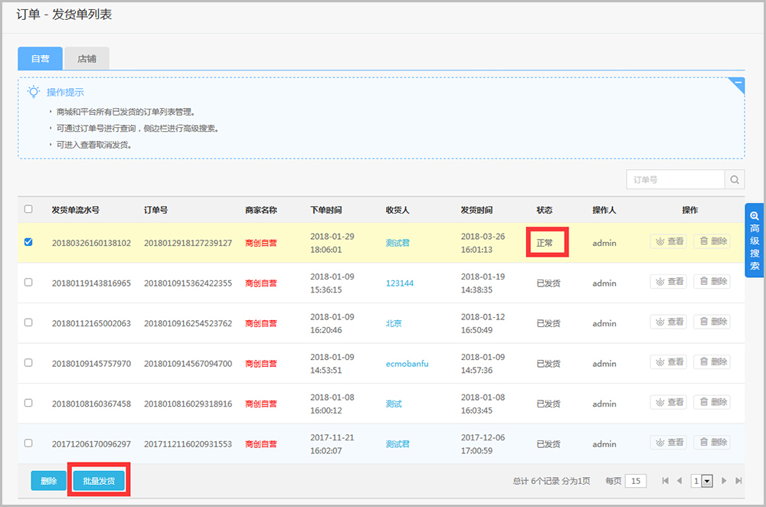Go to next page arrow

[724, 481]
